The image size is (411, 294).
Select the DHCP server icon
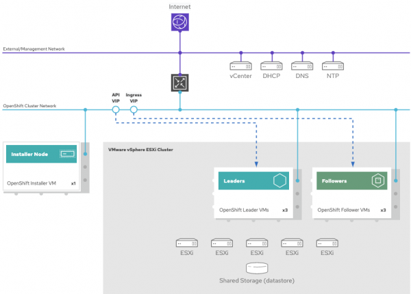tap(272, 67)
